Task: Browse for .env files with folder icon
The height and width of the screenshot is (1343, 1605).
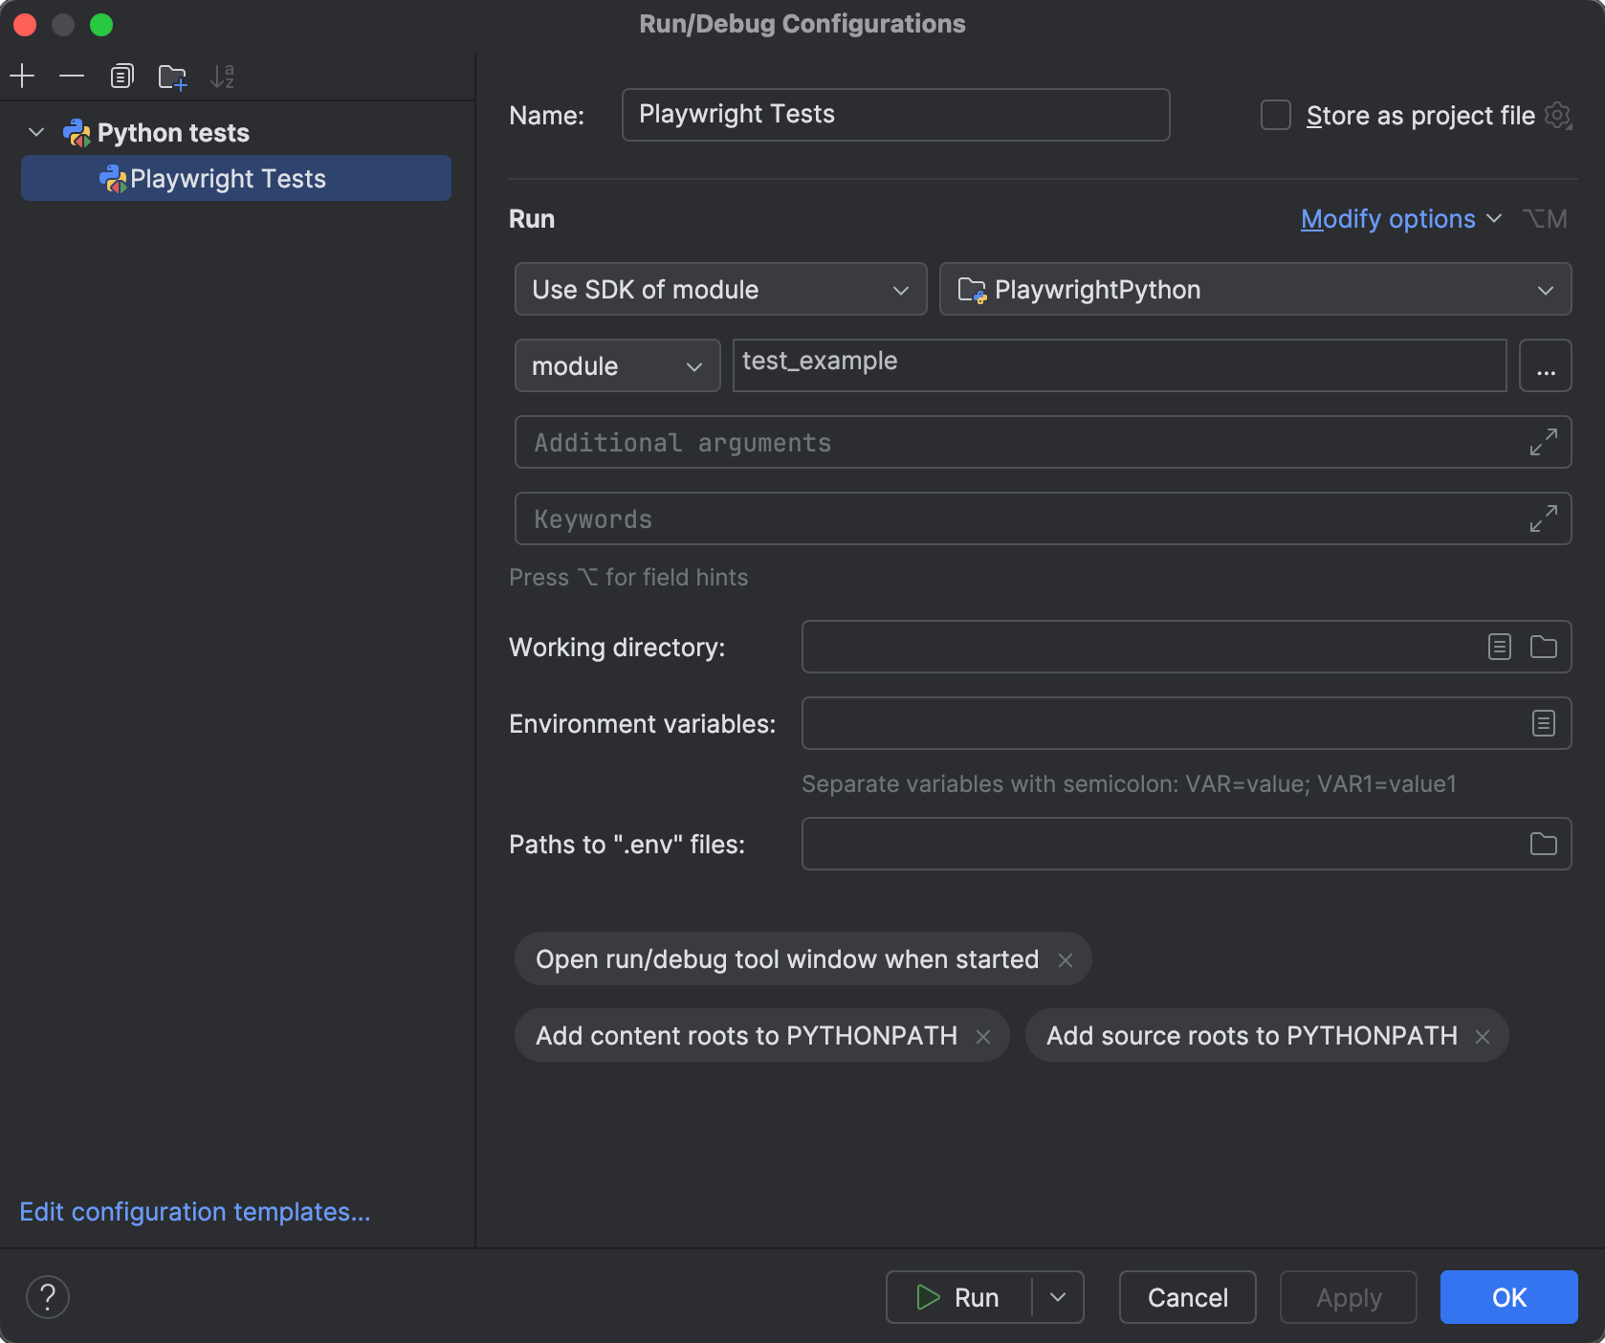Action: (x=1543, y=844)
